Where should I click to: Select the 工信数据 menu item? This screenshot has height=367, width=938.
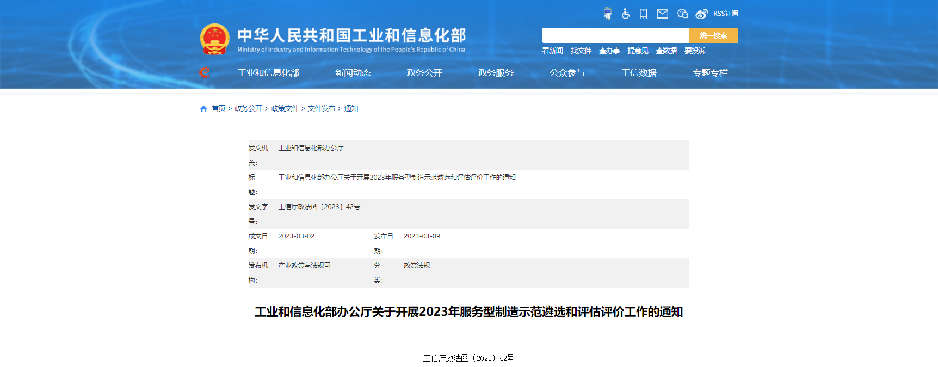point(639,72)
